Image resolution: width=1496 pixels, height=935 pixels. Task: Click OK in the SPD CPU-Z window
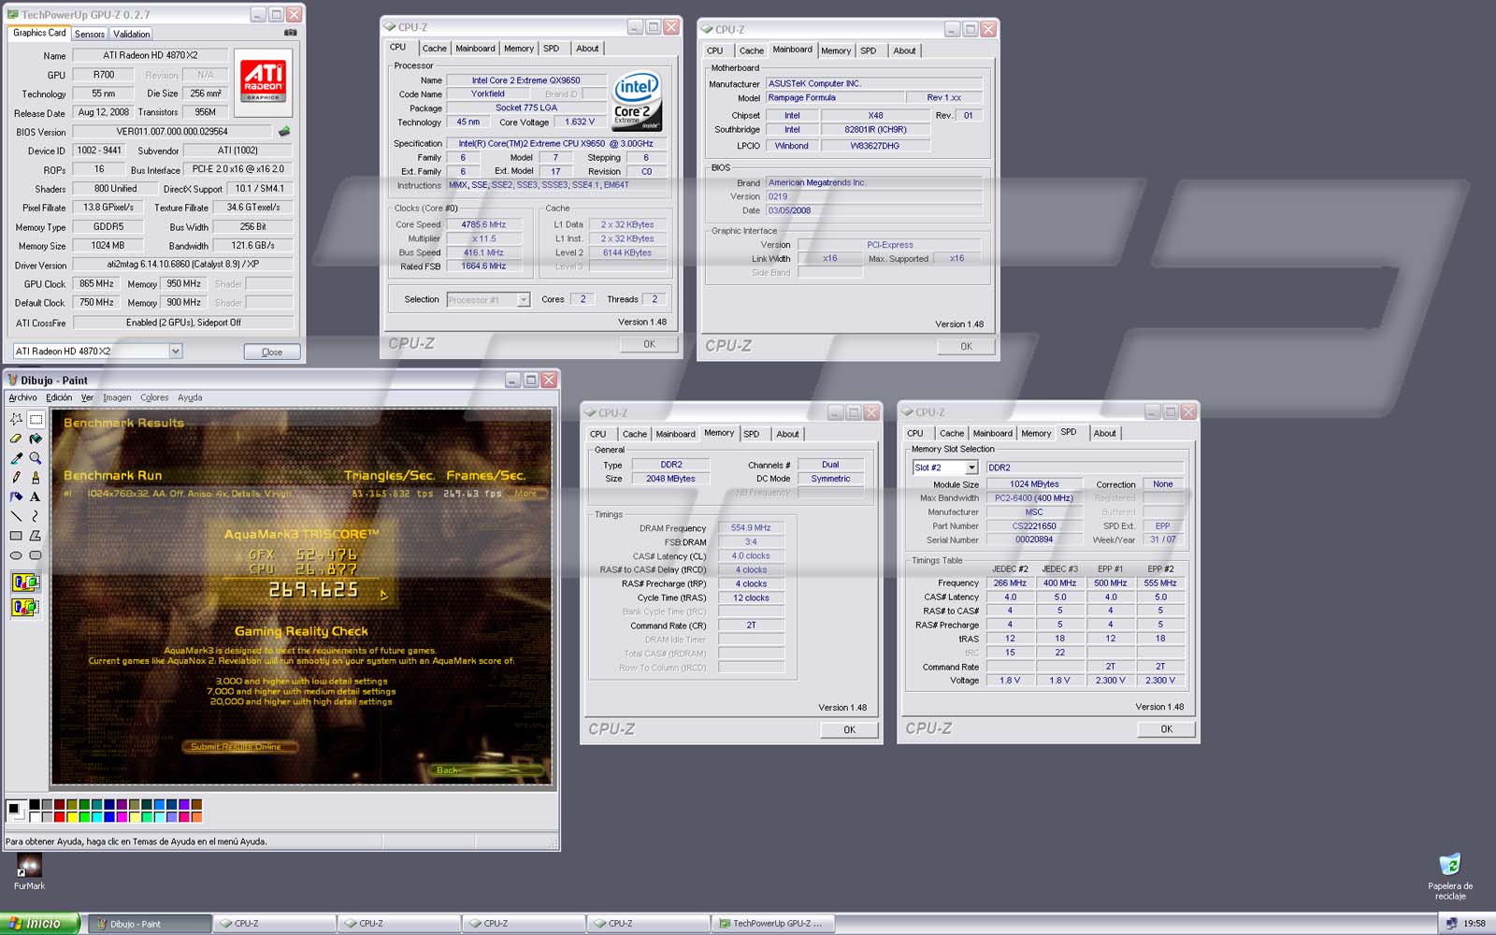tap(1166, 728)
